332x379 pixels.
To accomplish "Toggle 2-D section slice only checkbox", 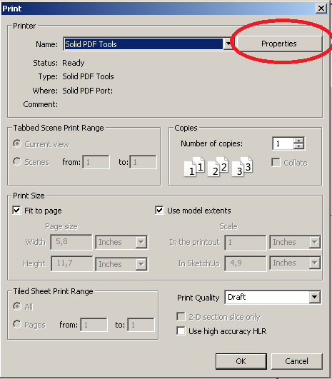I will [181, 317].
